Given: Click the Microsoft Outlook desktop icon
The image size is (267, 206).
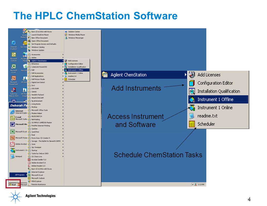Looking at the screenshot, I should click(x=14, y=57).
